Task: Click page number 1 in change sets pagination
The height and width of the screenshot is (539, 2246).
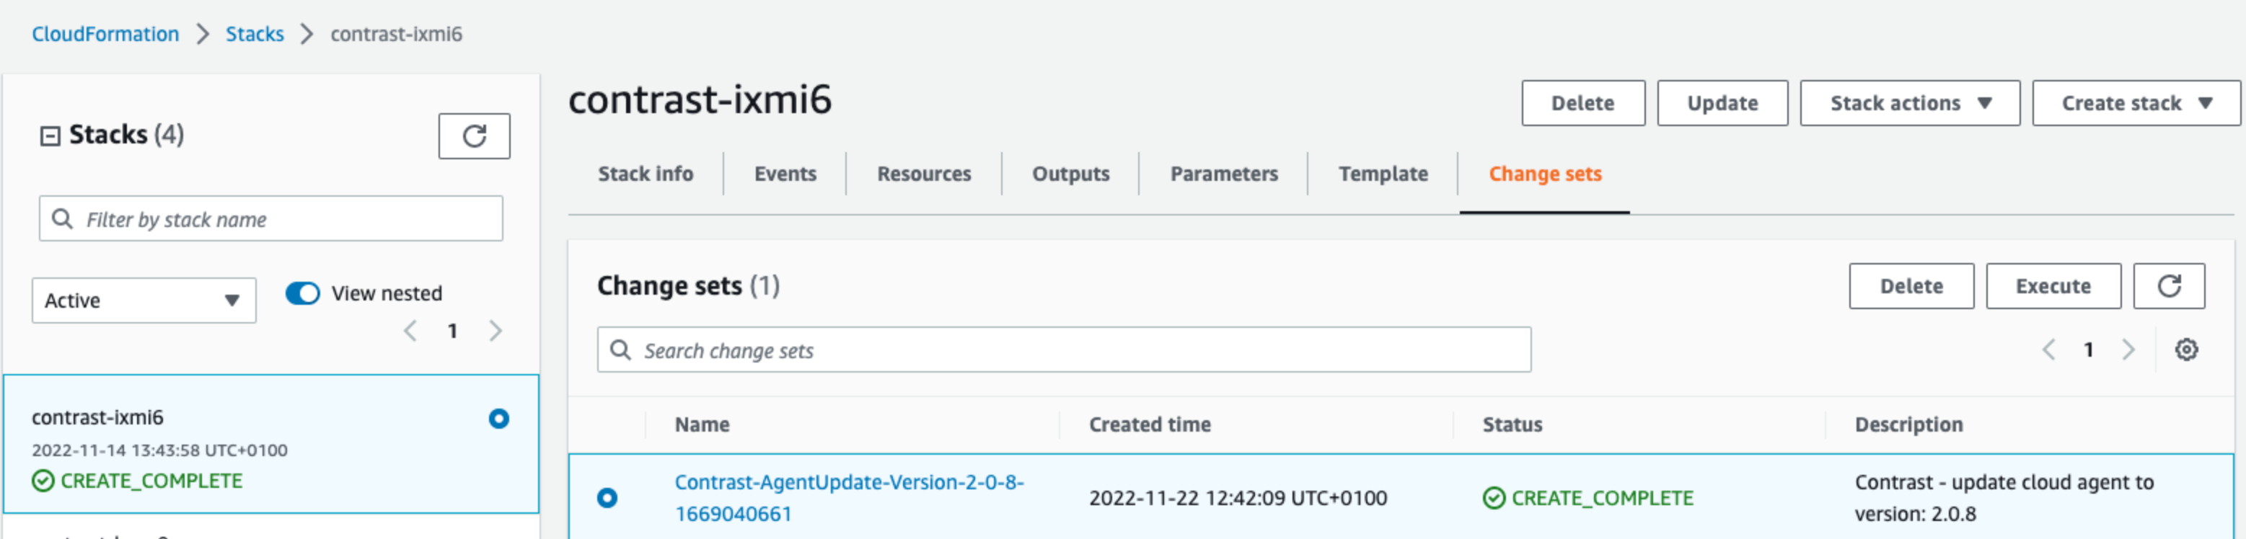Action: (x=2088, y=349)
